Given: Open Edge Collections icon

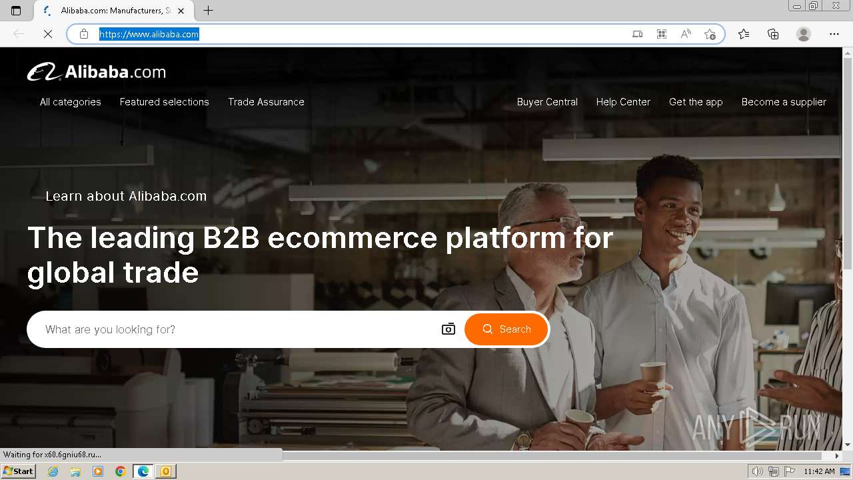Looking at the screenshot, I should point(773,34).
